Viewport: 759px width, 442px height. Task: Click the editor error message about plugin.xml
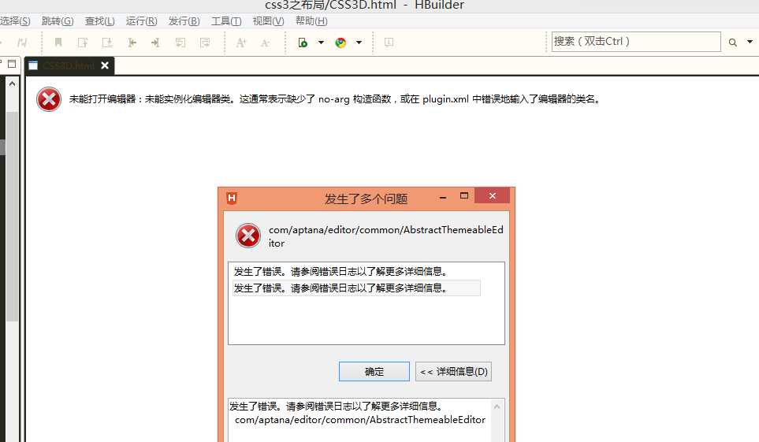point(335,99)
